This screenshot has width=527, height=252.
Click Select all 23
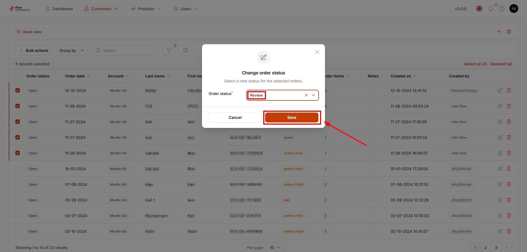[x=475, y=64]
